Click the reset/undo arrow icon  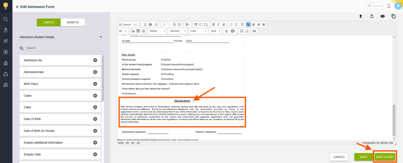pyautogui.click(x=372, y=16)
